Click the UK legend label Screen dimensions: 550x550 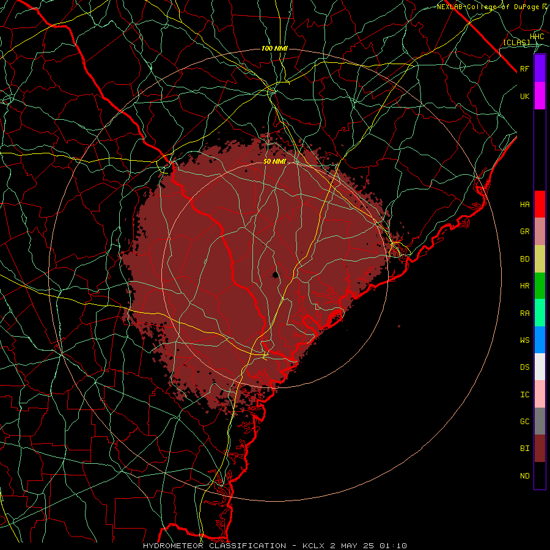click(524, 96)
